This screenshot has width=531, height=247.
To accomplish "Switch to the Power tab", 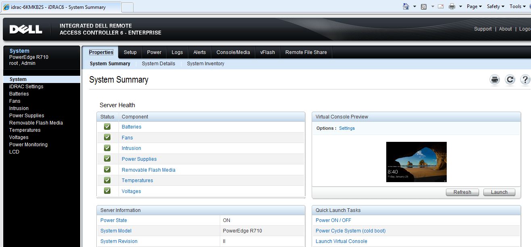I will click(x=154, y=52).
